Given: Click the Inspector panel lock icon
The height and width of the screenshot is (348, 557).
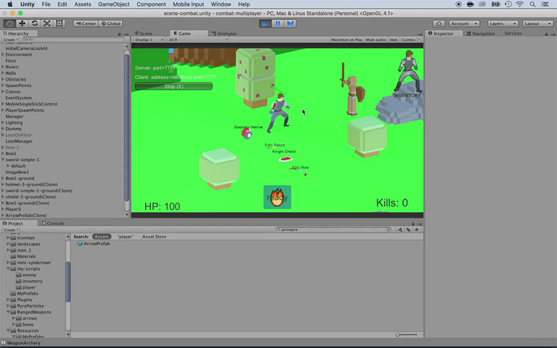Looking at the screenshot, I should (546, 33).
